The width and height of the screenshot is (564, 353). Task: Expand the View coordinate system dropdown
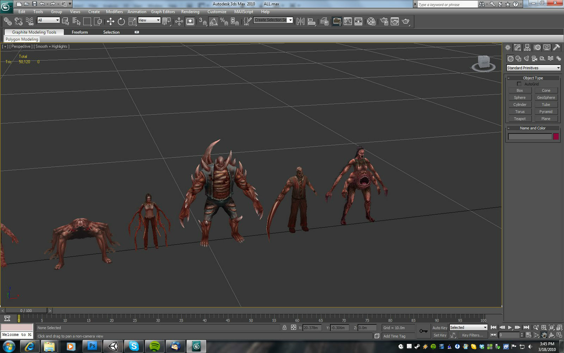pos(149,20)
